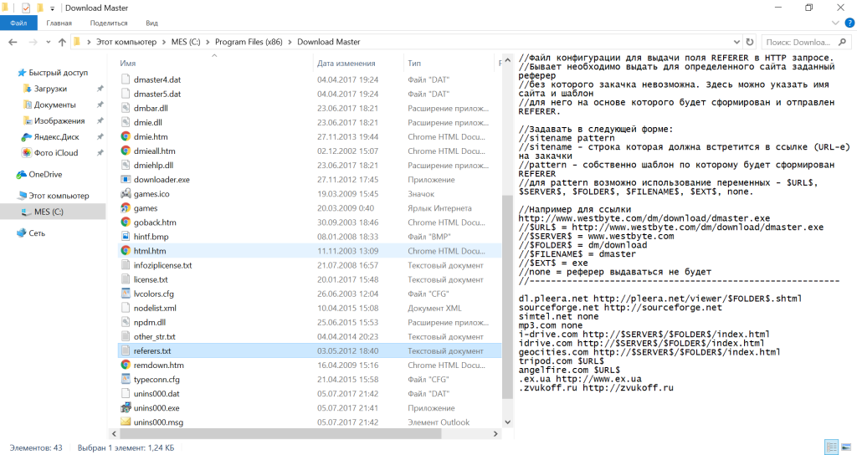Open Яндекс.Диск in the sidebar
The width and height of the screenshot is (857, 455).
[x=56, y=137]
